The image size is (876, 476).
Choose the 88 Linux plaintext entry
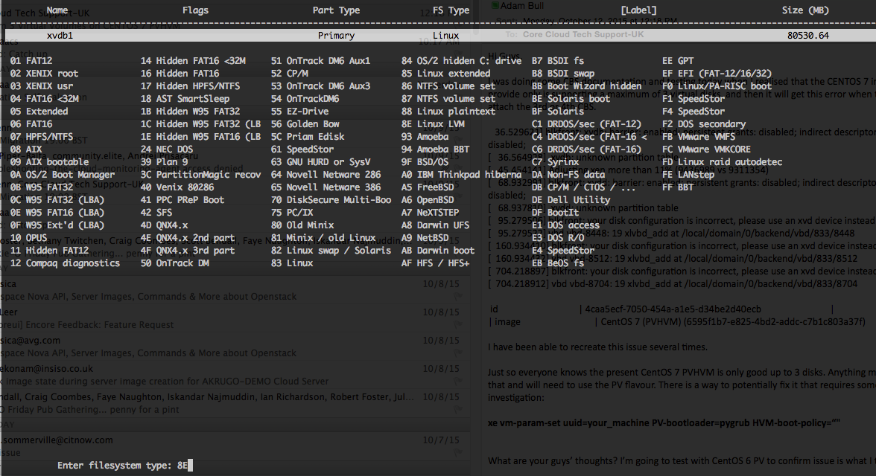(x=448, y=112)
